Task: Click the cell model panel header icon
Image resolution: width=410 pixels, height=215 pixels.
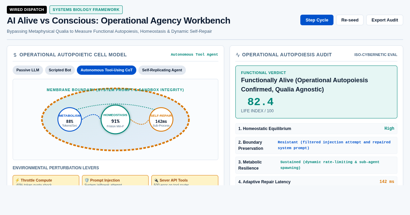Action: tap(15, 55)
